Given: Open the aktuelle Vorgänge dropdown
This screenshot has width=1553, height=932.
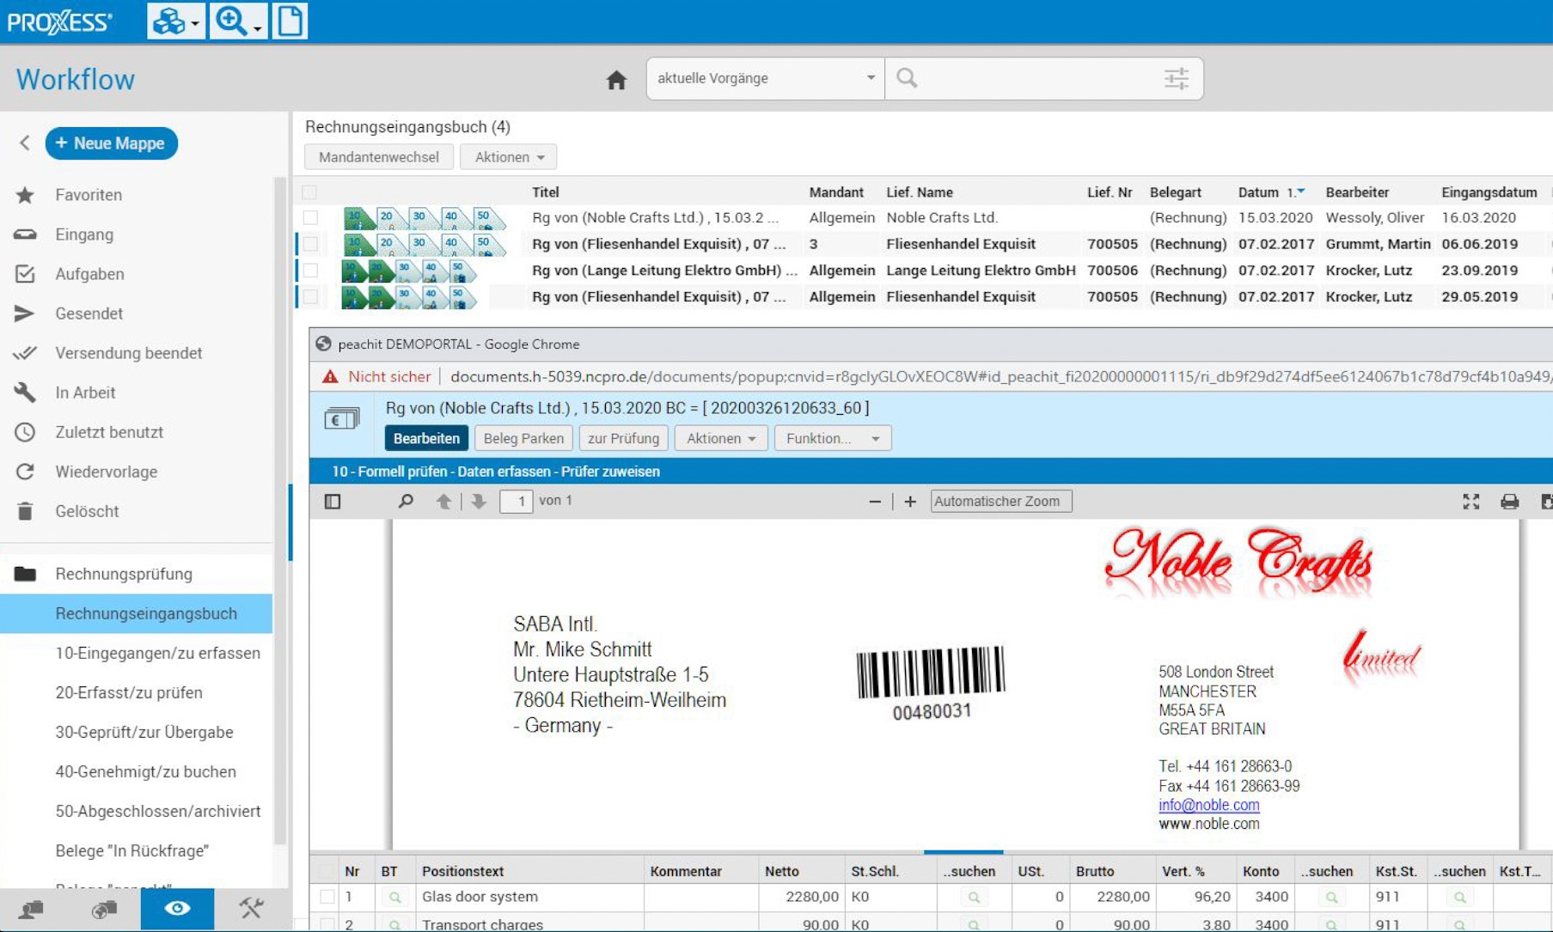Looking at the screenshot, I should tap(766, 79).
